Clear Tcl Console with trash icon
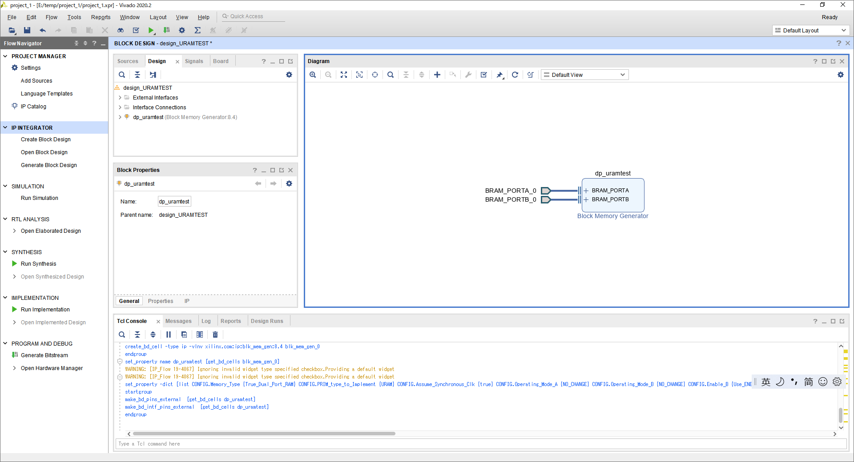The height and width of the screenshot is (462, 854). [215, 335]
